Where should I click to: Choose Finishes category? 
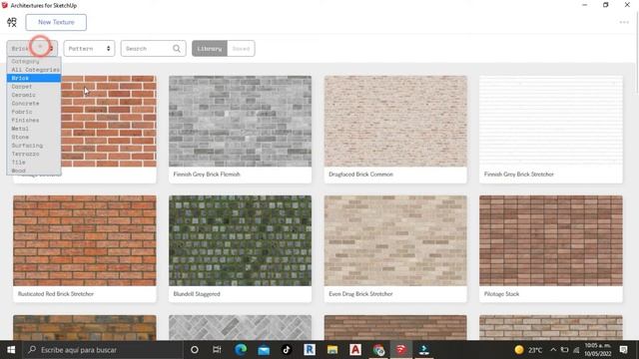tap(34, 120)
